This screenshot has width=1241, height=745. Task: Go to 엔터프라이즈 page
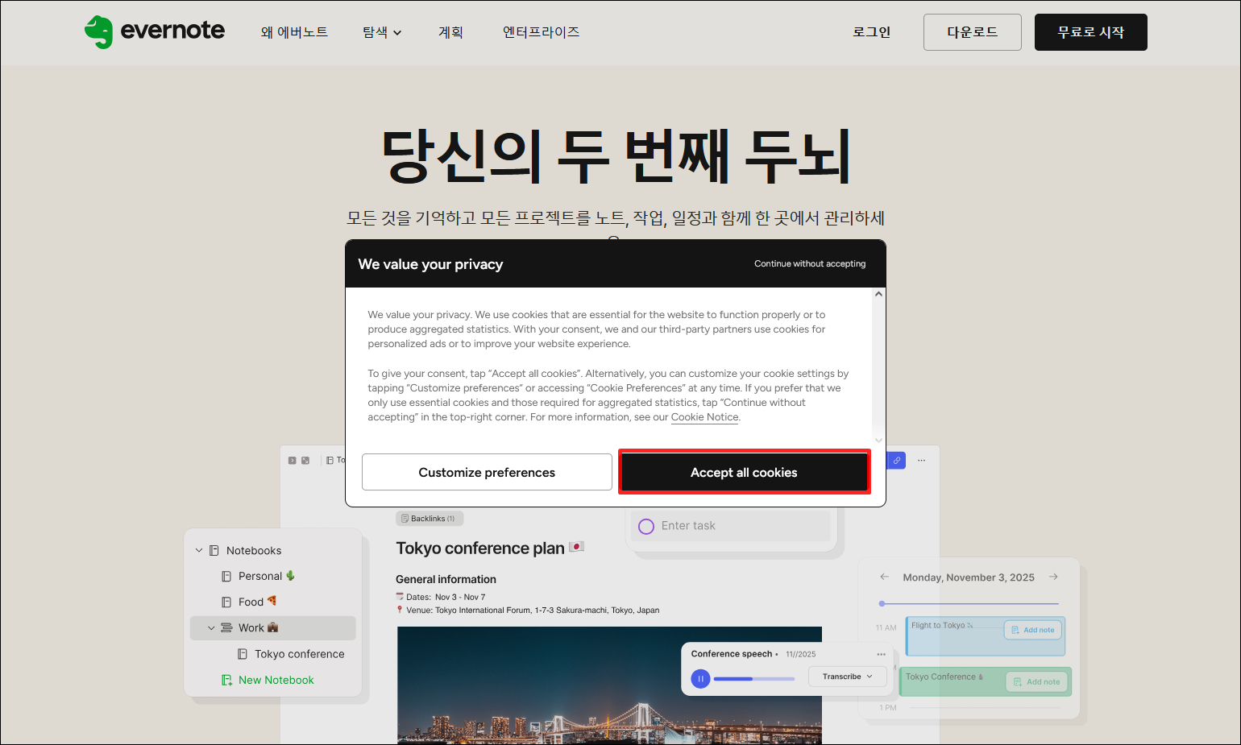(x=541, y=32)
